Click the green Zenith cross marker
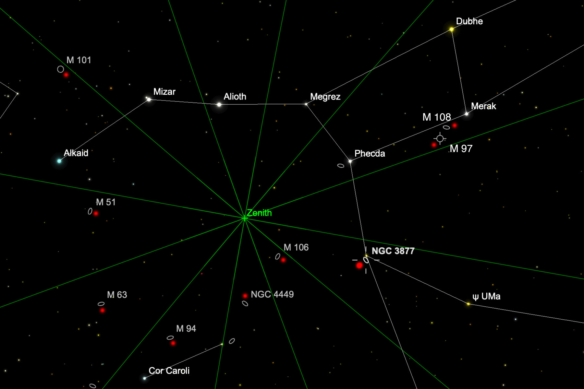Screen dimensions: 584x389 click(x=245, y=218)
